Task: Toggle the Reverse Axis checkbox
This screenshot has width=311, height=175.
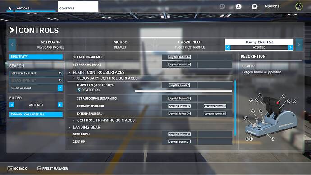Action: (x=79, y=90)
